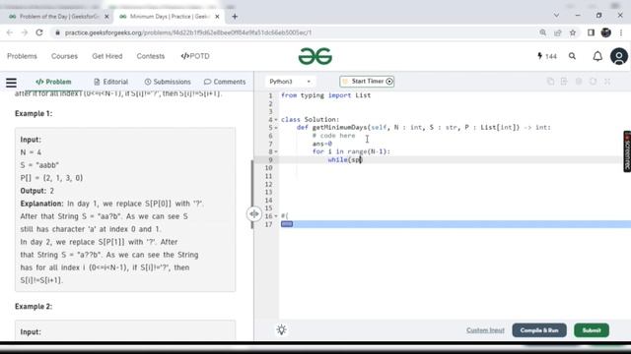This screenshot has width=631, height=354.
Task: Open the zoom magnifier icon in address bar
Action: point(543,32)
